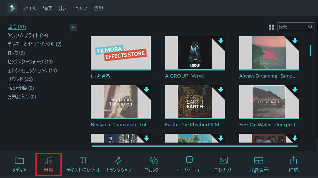Screen dimensions: 318x178
Task: Download the bottom-row FEET forest track
Action: click(146, 138)
